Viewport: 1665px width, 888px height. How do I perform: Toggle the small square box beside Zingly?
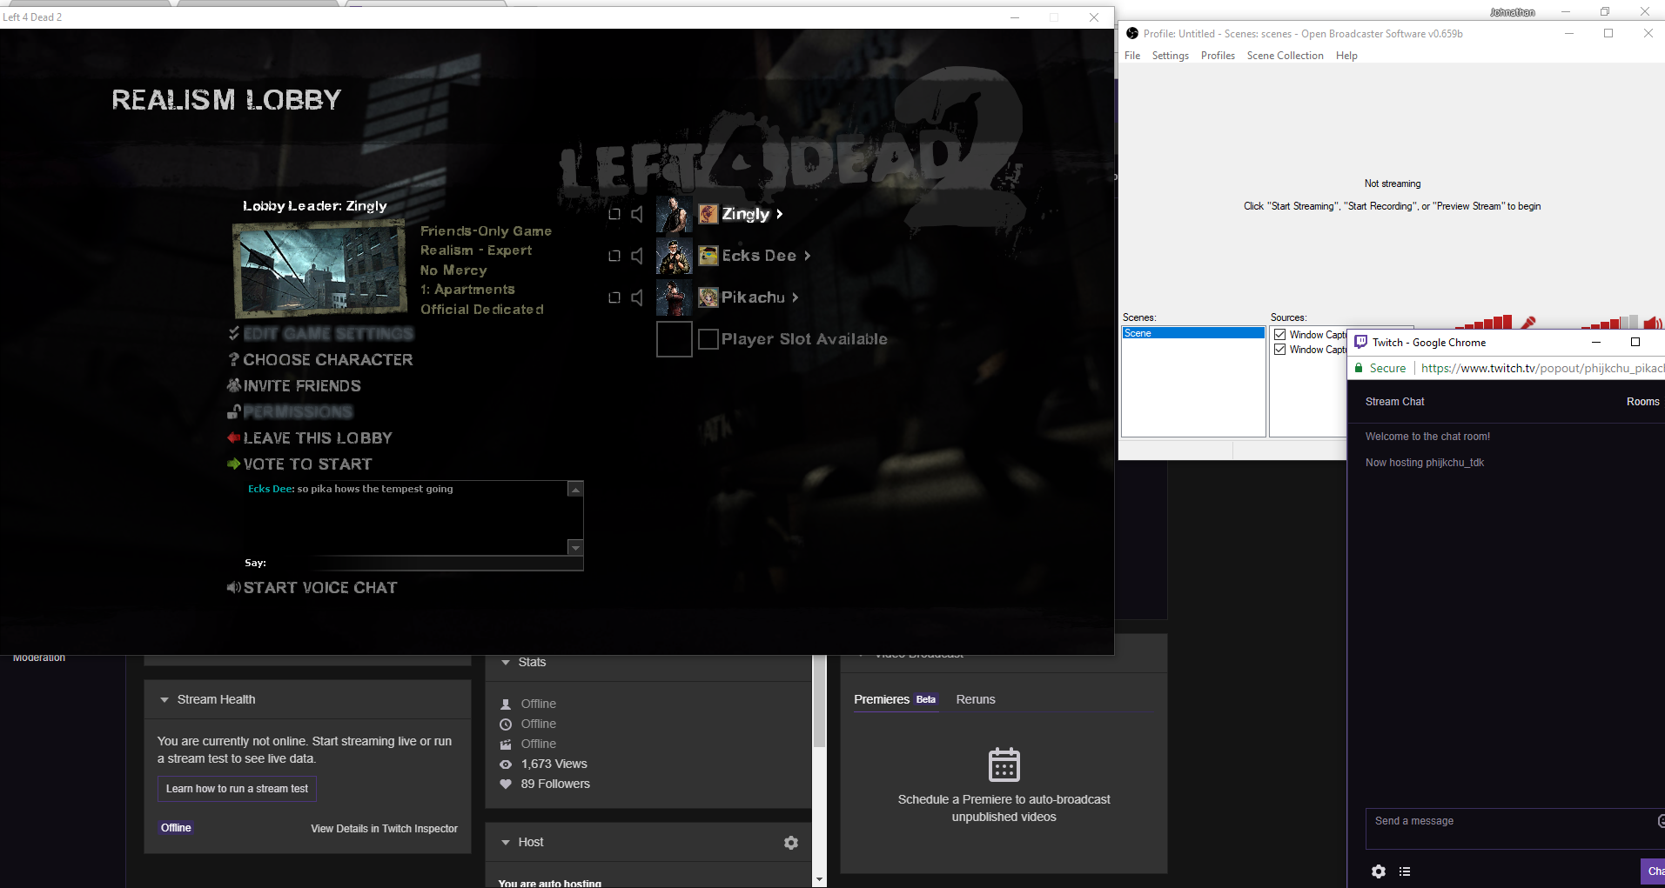point(614,214)
